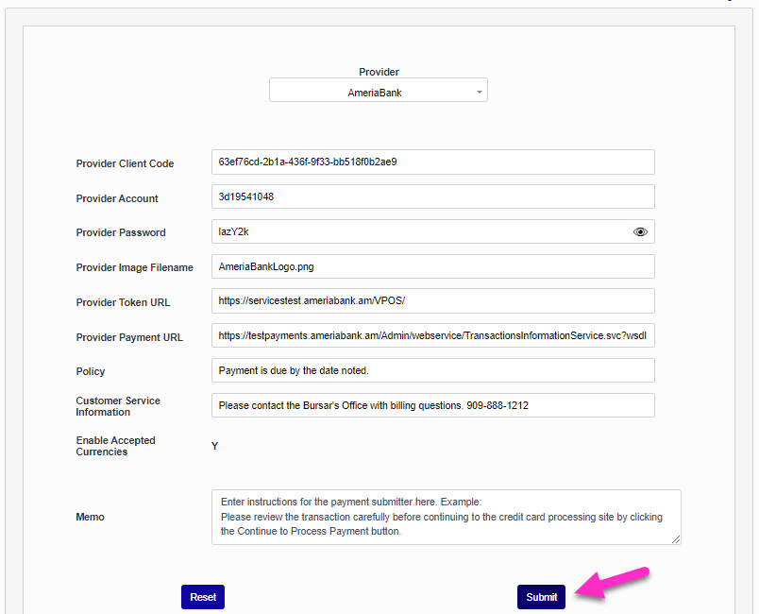Click the Provider Token URL field

click(x=432, y=300)
